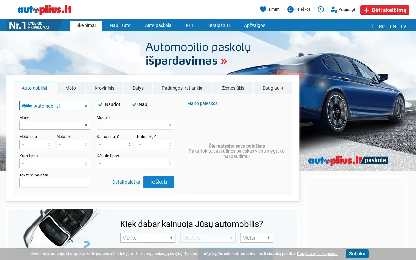Screen dimensions: 416x260
Task: Open the search history clock icon
Action: [x=321, y=9]
